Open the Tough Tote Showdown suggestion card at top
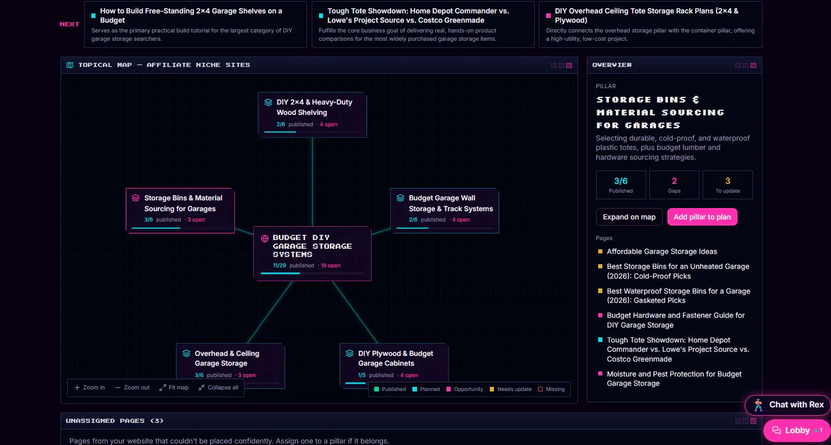831x445 pixels. [x=423, y=24]
